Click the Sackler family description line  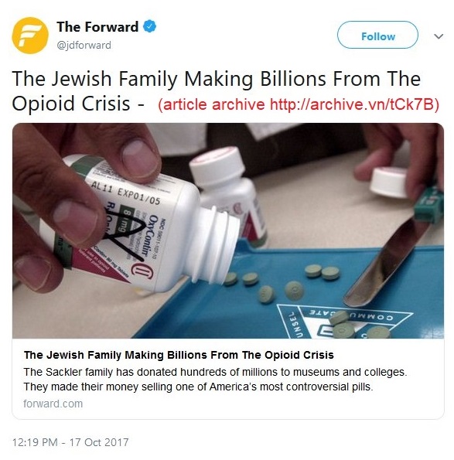coord(215,372)
